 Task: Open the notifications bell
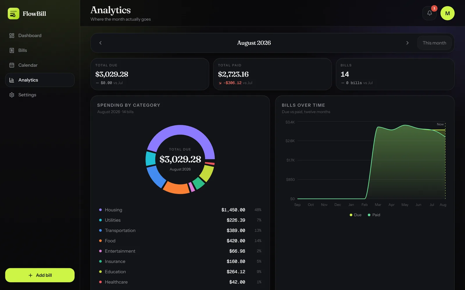(x=429, y=13)
